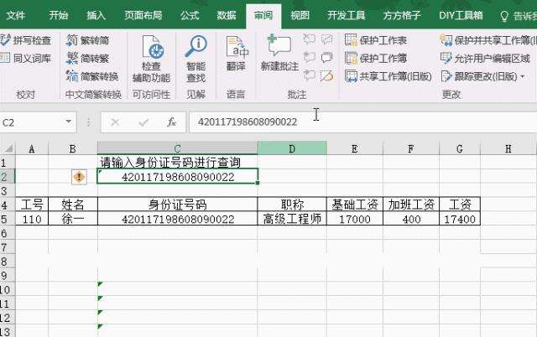Screen dimensions: 537x337
Task: Open the DIY工具箱 ribbon tab
Action: pos(461,15)
